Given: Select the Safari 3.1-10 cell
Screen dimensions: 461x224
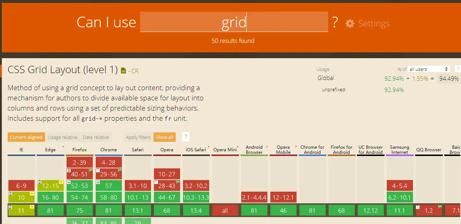Looking at the screenshot, I should point(138,185).
